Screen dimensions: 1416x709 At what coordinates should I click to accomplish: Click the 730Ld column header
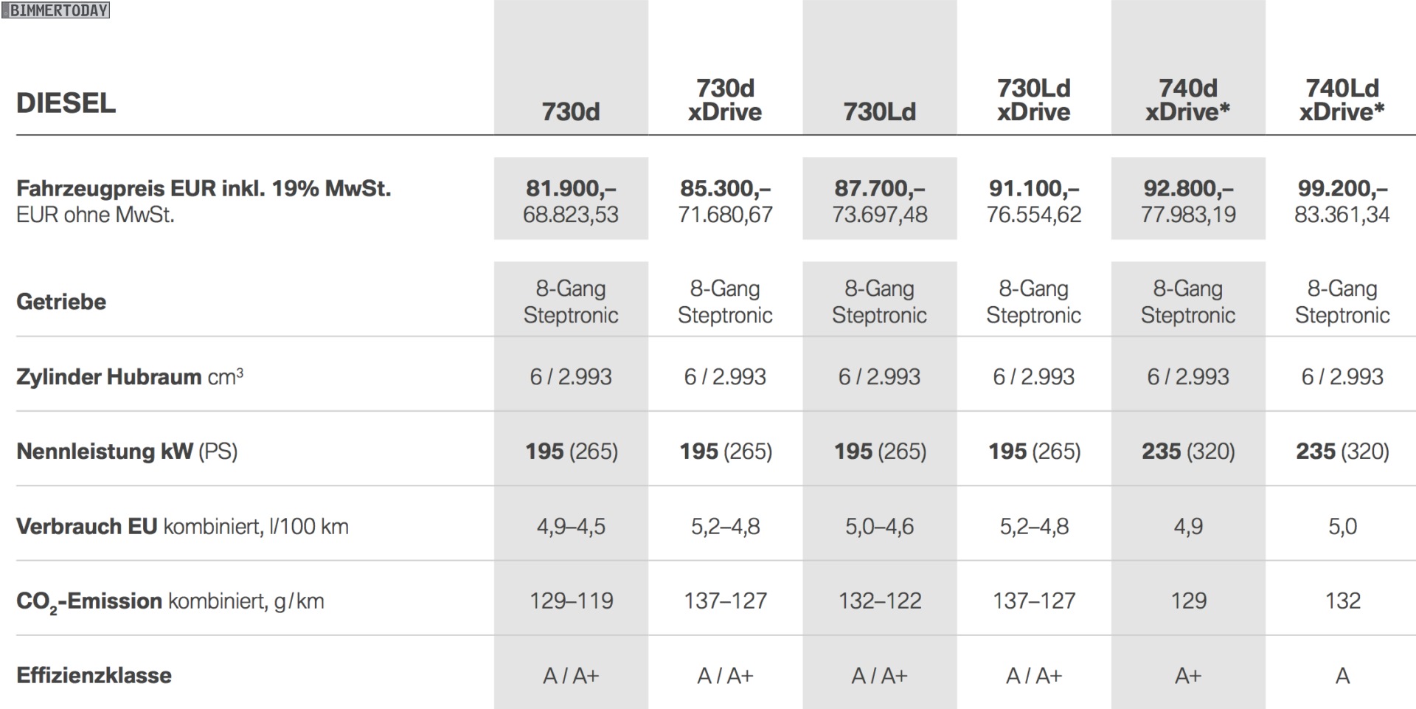(879, 112)
